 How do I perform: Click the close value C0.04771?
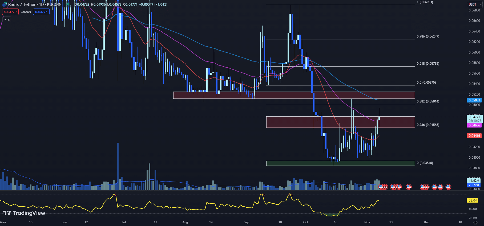[x=130, y=5]
